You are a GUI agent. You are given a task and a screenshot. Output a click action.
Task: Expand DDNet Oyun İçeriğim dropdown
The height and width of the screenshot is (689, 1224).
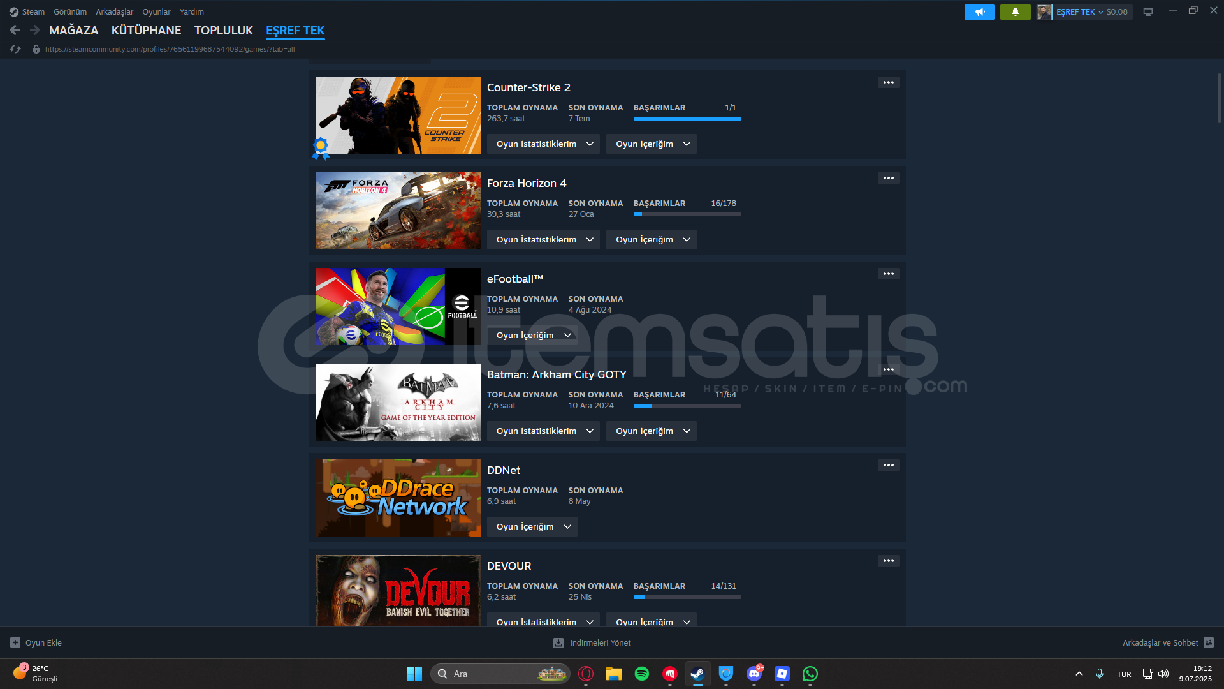[532, 527]
